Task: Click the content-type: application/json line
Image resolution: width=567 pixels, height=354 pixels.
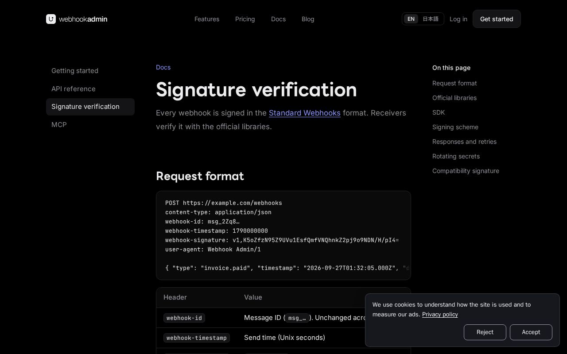Action: pos(218,212)
